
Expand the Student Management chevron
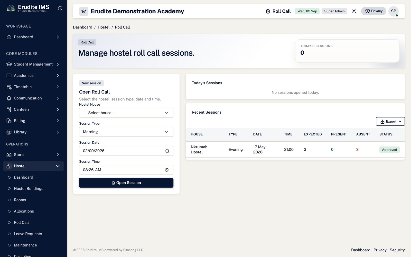[58, 64]
